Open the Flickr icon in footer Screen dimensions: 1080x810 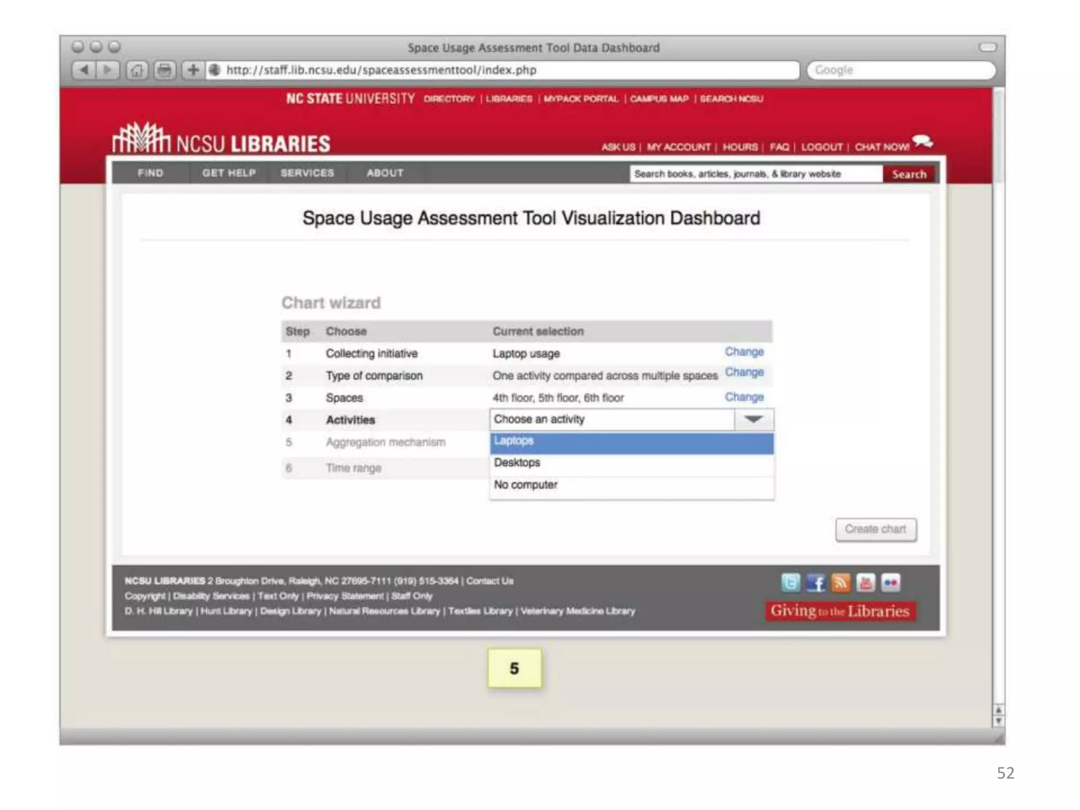(x=891, y=583)
